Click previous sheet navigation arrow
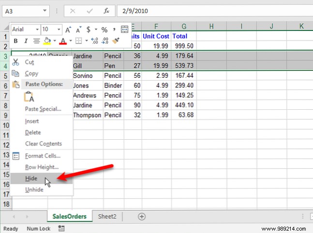The image size is (313, 233). tap(14, 217)
